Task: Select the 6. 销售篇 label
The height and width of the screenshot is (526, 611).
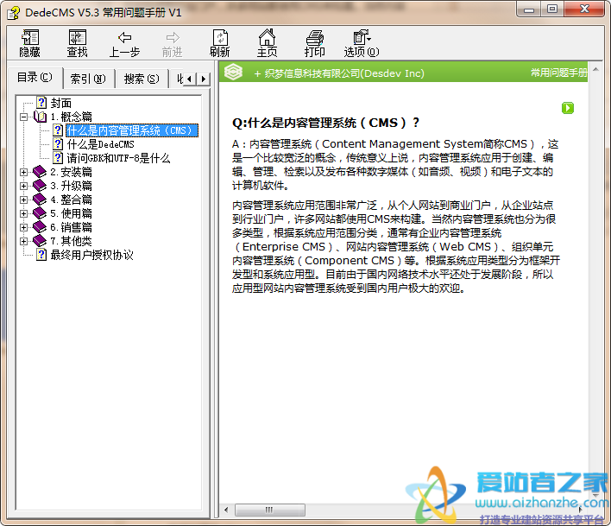Action: [72, 227]
